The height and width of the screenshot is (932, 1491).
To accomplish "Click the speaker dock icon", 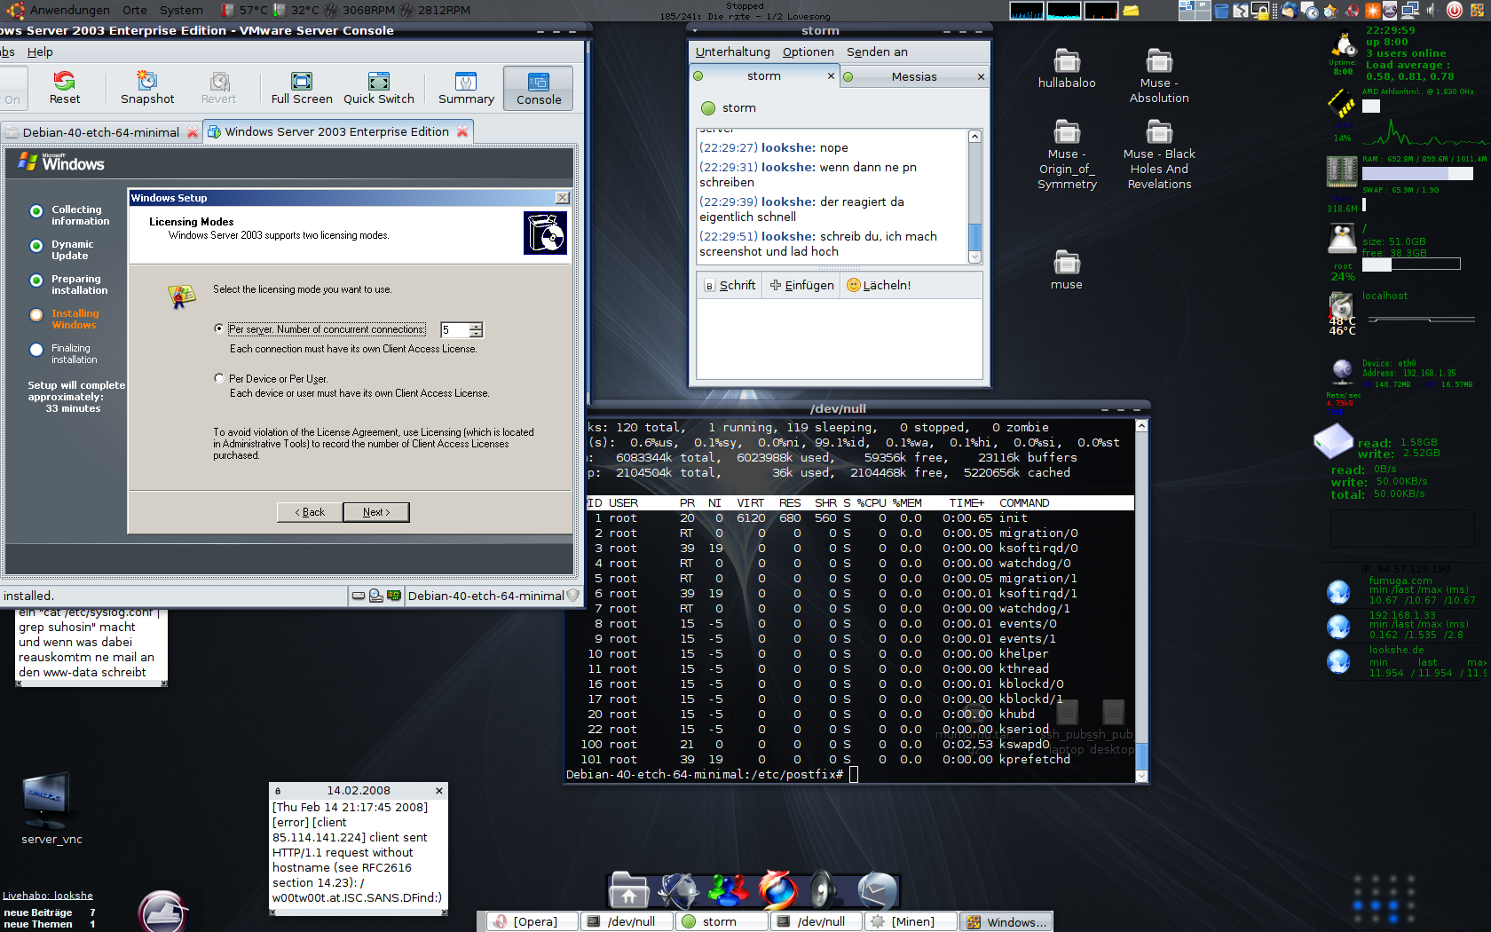I will tap(824, 890).
